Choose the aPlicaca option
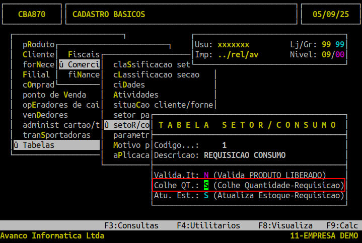362x243 pixels. click(131, 155)
